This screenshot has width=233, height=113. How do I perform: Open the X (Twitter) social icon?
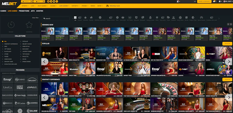tap(57, 2)
